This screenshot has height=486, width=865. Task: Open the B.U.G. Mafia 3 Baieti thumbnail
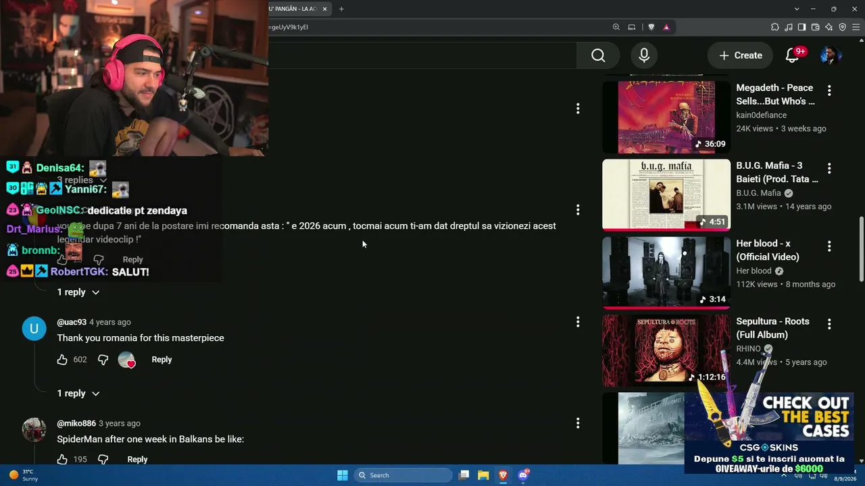666,195
